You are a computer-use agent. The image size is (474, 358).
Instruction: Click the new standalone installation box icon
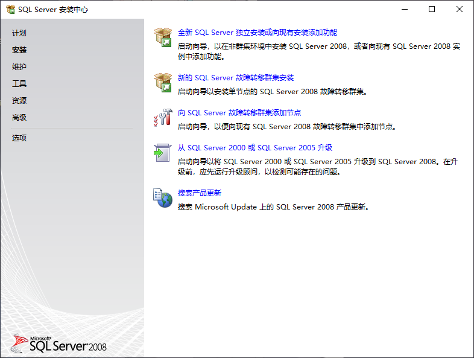click(163, 37)
